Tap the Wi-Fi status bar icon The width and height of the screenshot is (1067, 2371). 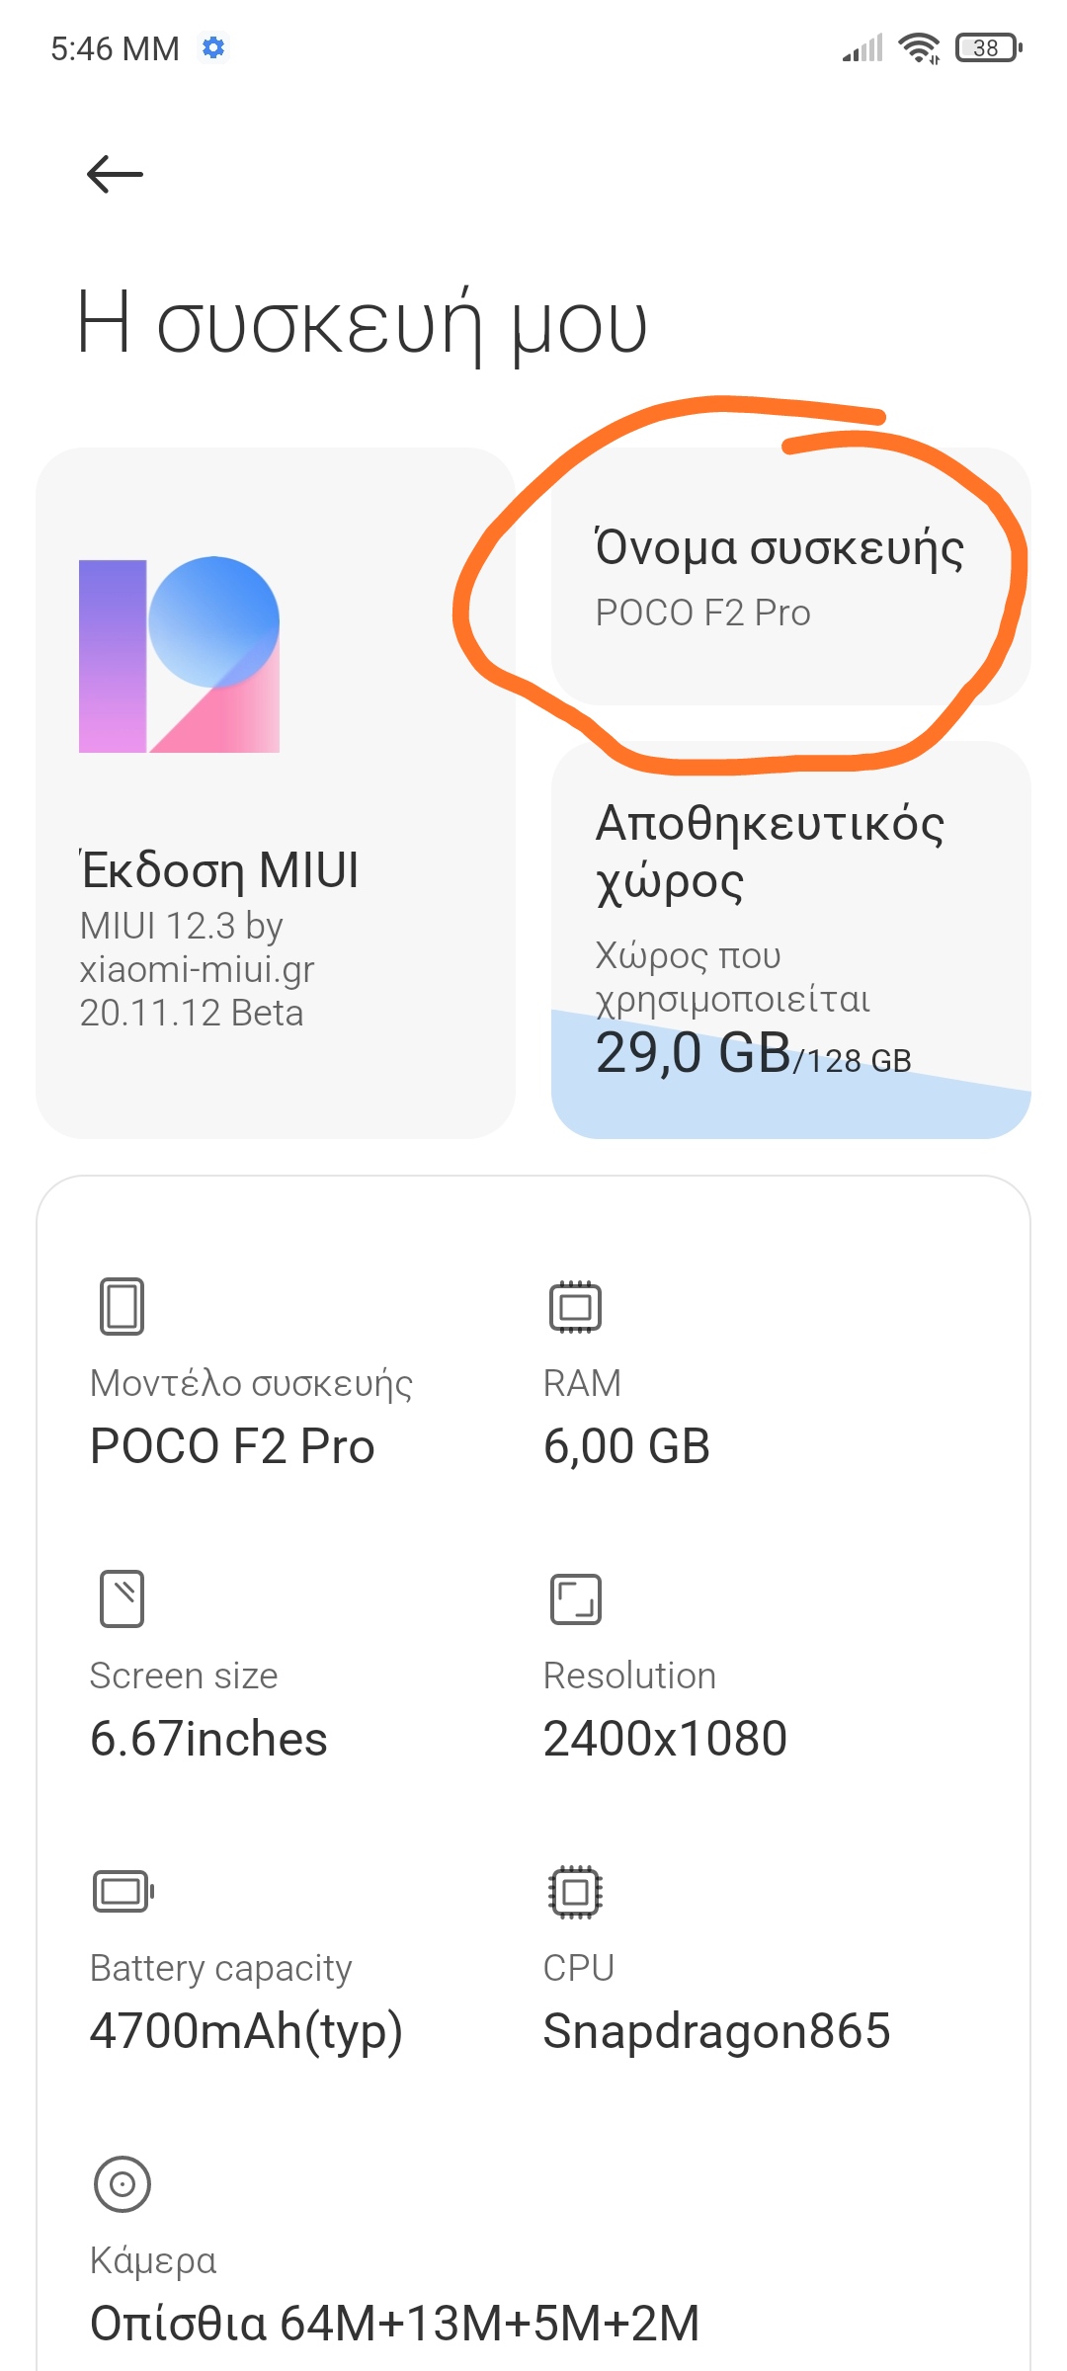(919, 47)
